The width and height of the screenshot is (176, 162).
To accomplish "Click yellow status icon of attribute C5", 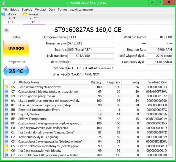I will point(6,146).
